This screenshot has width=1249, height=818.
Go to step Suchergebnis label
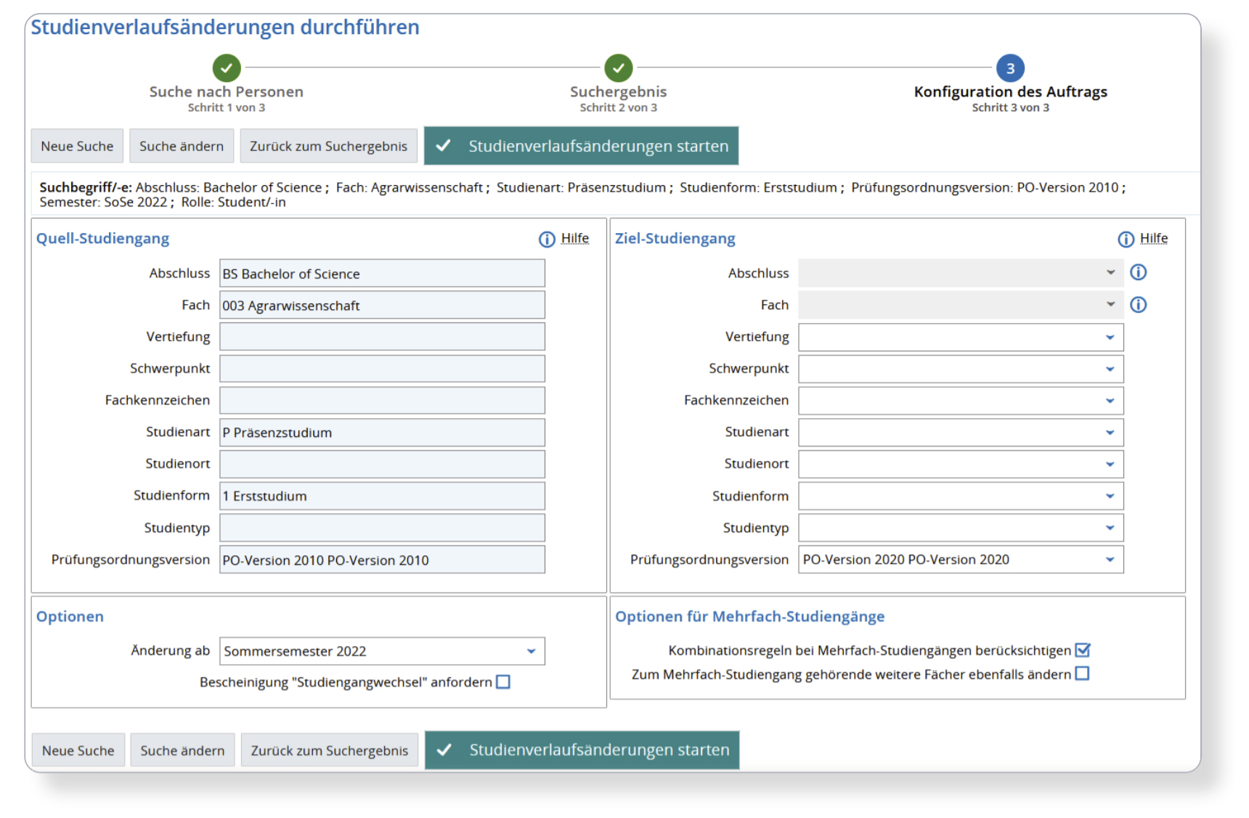[619, 92]
